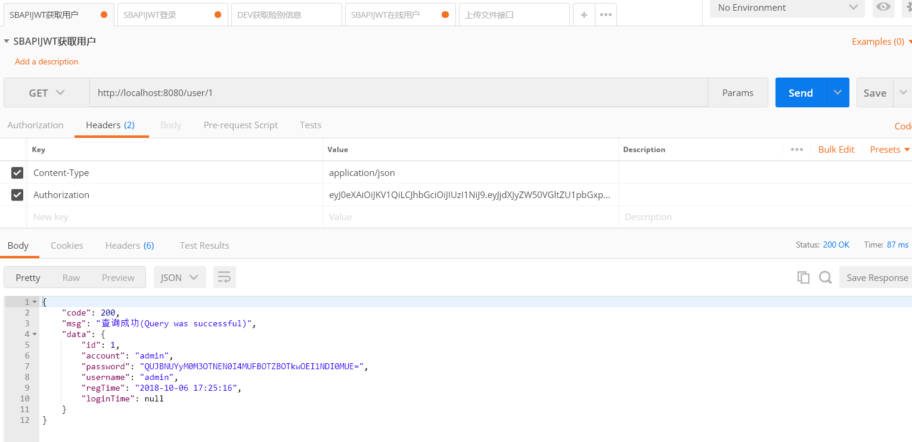
Task: Click the request URL input field
Action: (x=399, y=93)
